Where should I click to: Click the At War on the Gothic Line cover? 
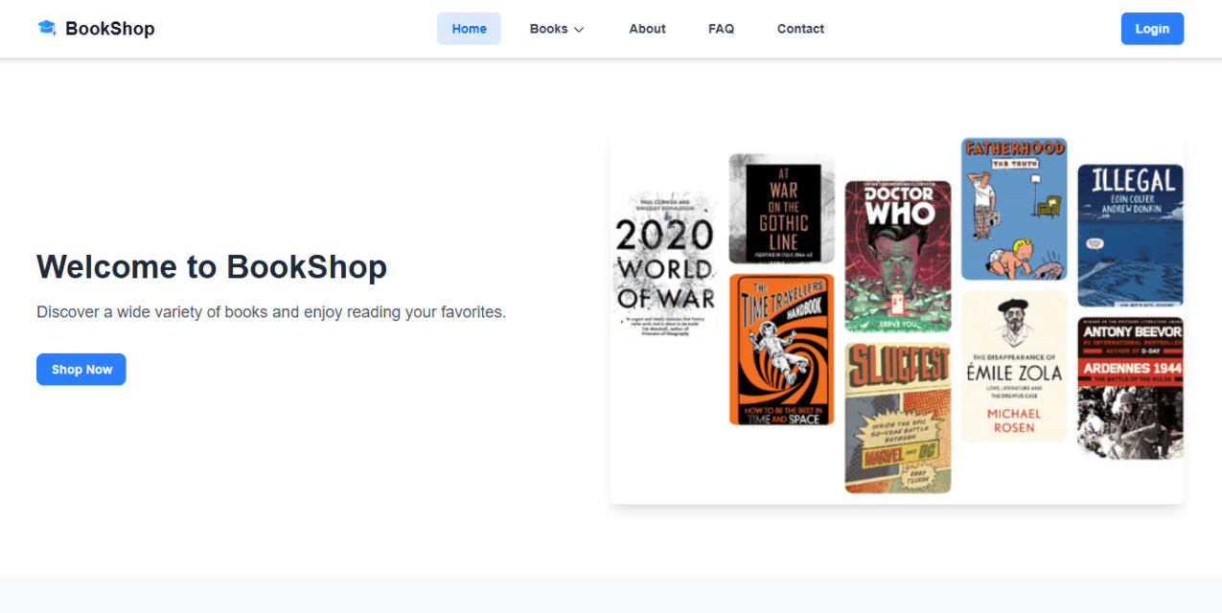pos(781,209)
